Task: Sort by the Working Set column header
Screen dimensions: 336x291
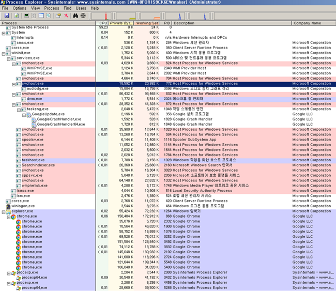Action: pos(147,23)
